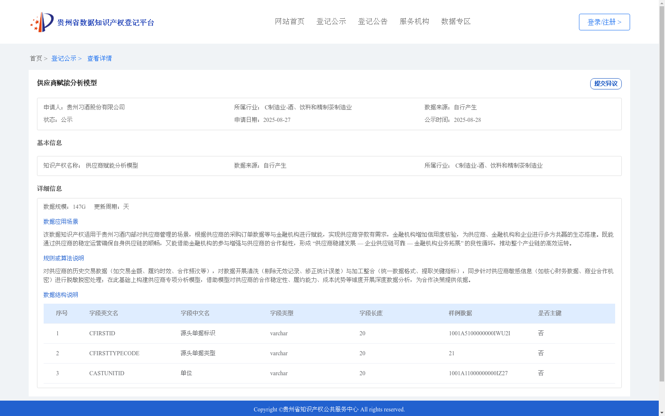Viewport: 665px width, 416px height.
Task: Click the 数据结构说明 heading
Action: point(61,295)
